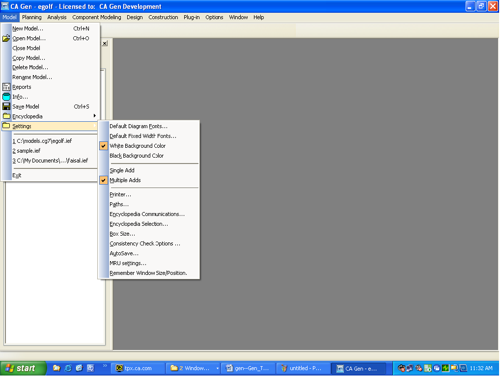Open Default Diagram Fonts settings

click(138, 126)
